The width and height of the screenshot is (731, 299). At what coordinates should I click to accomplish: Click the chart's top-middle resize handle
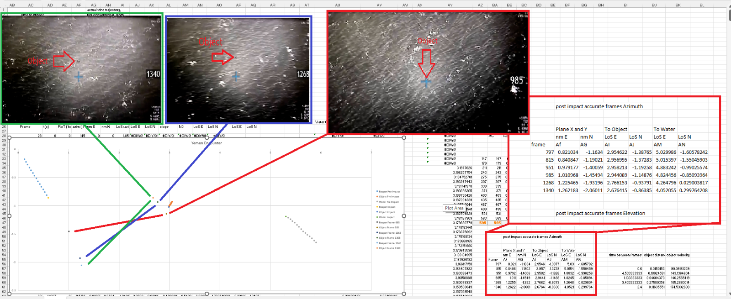(x=207, y=137)
